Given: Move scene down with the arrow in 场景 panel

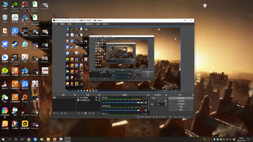Looking at the screenshot, I should click(65, 113).
